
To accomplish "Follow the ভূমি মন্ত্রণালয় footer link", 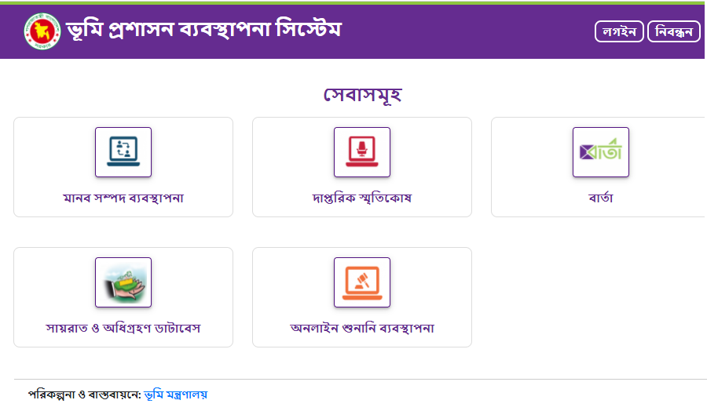I will tap(176, 395).
